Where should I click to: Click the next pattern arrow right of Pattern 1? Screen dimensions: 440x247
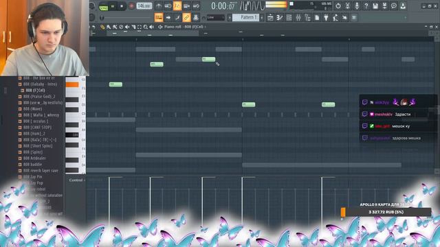click(262, 18)
